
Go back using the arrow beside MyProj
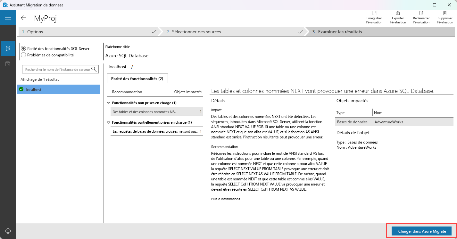[x=23, y=18]
